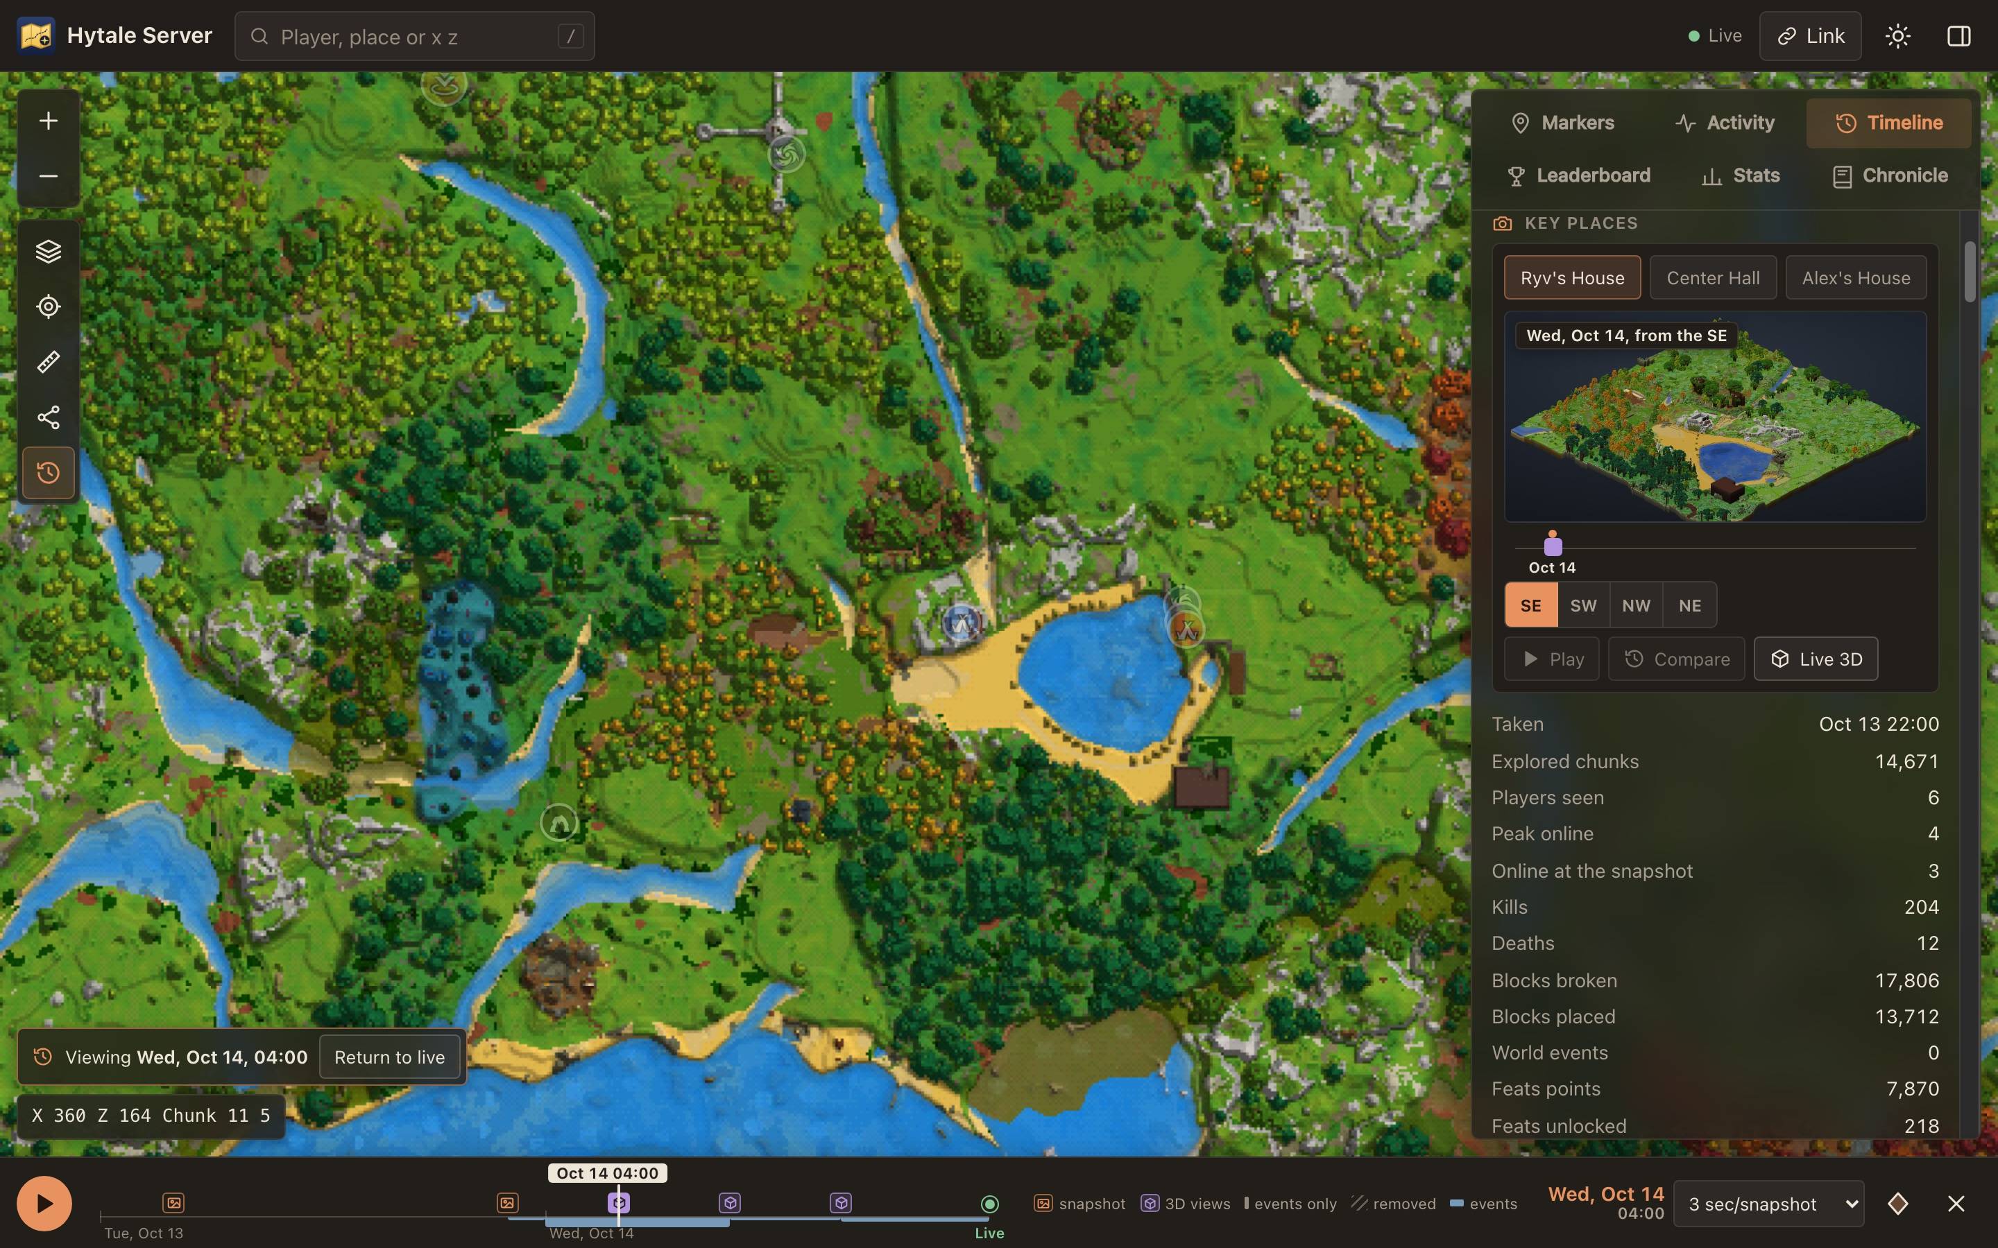Select the ruler measure tool

pos(48,361)
